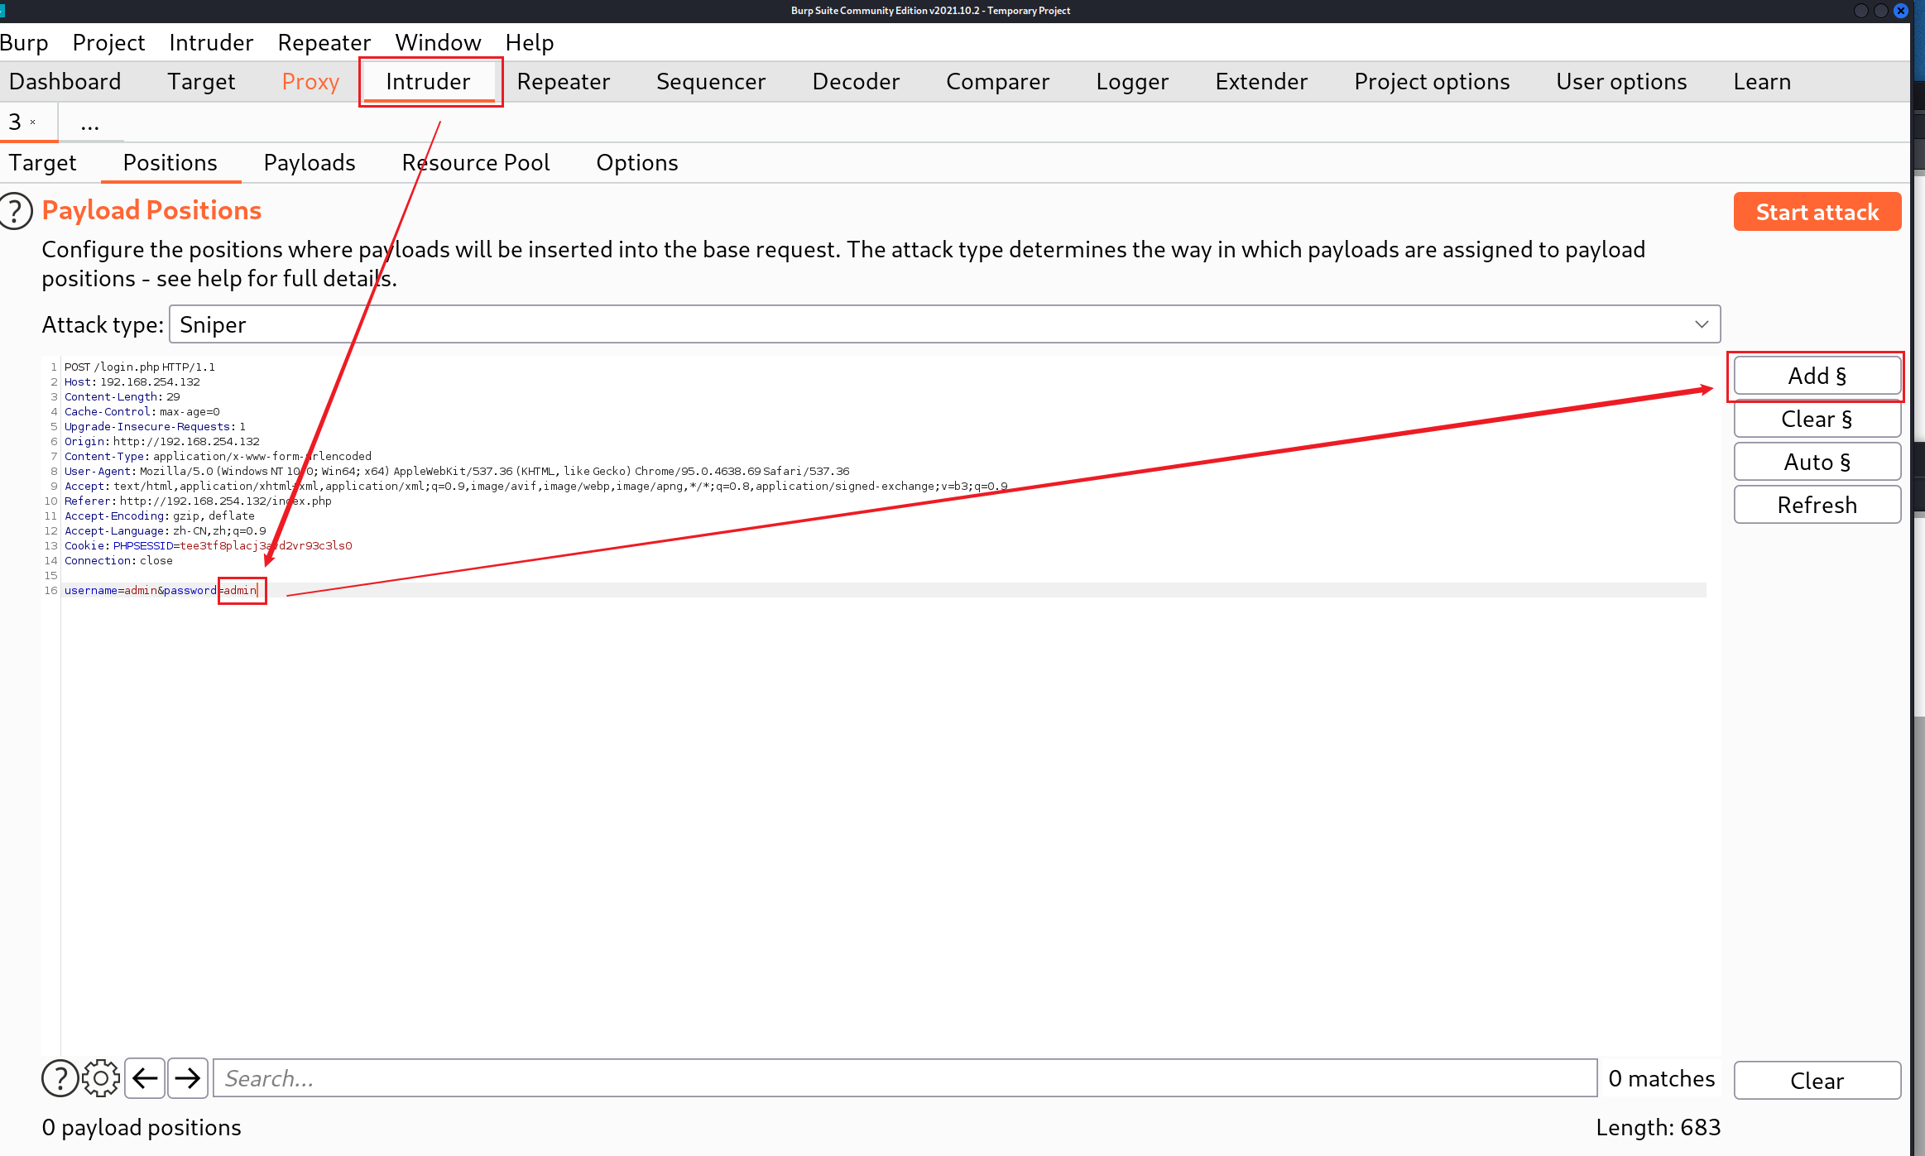Click the Refresh button
Image resolution: width=1925 pixels, height=1156 pixels.
[x=1817, y=505]
